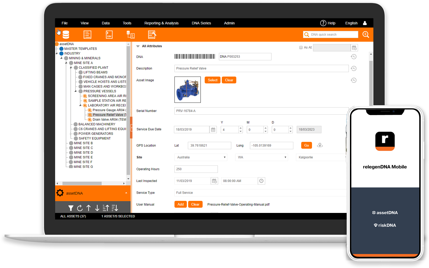Open the Tools menu
Image resolution: width=429 pixels, height=268 pixels.
[x=127, y=23]
